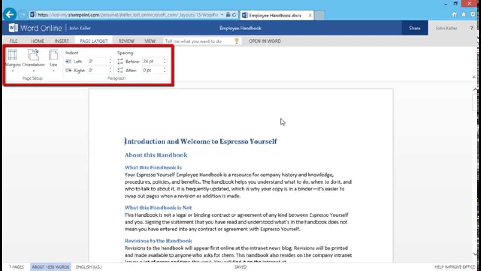Adjust the Spacing Before stepper arrows
Viewport: 481px width, 271px height.
point(165,61)
